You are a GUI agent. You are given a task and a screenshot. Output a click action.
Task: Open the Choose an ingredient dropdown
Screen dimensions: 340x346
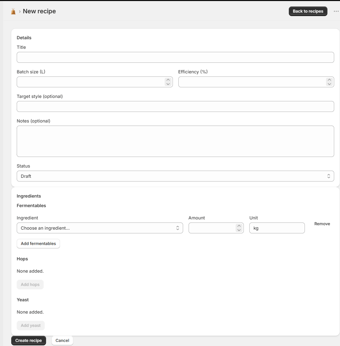pos(100,228)
